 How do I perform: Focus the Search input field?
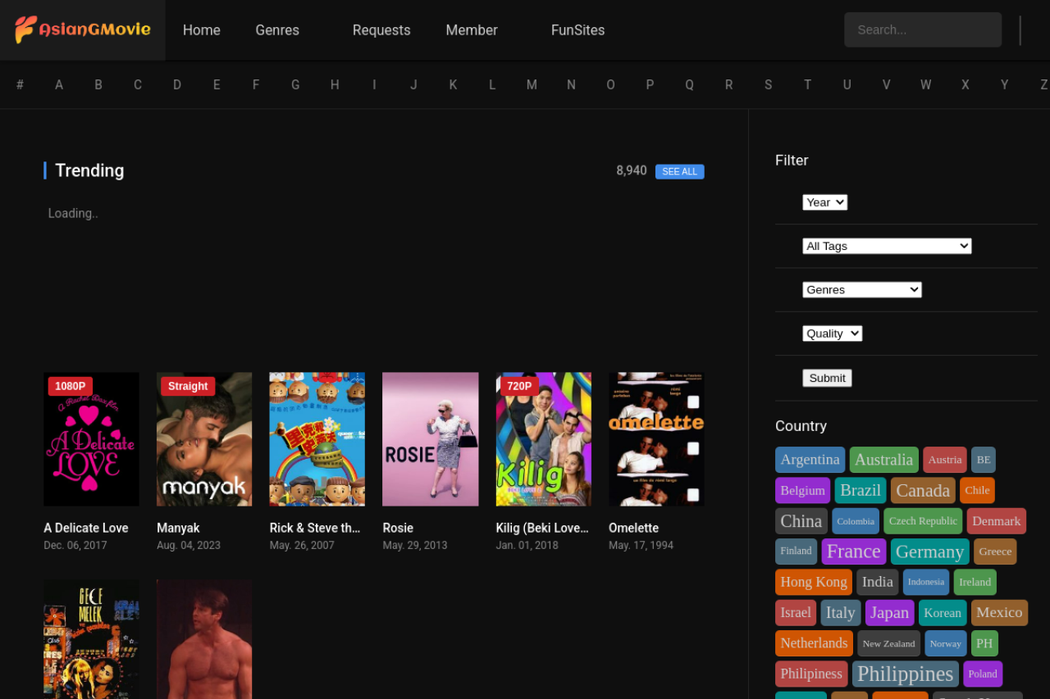[922, 30]
